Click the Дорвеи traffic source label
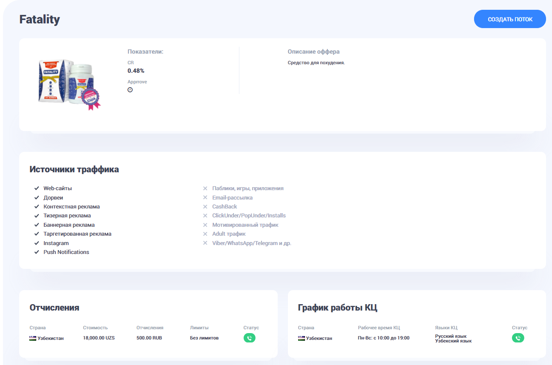Screen dimensions: 552x365 (53, 198)
